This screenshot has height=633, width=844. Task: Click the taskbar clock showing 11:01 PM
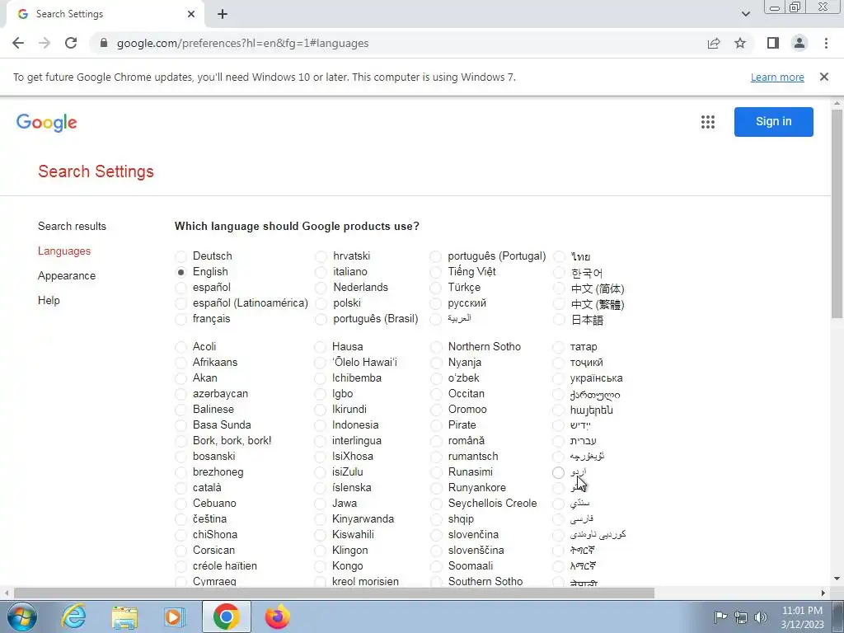coord(802,611)
